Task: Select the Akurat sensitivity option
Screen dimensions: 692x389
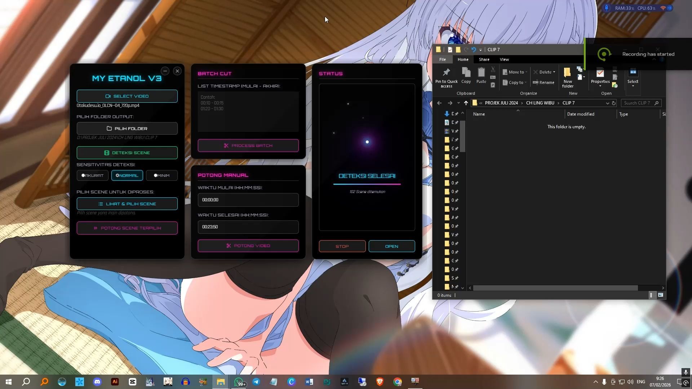Action: coord(92,175)
